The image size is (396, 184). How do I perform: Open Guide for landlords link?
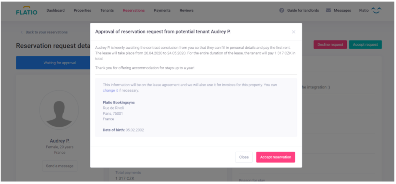[303, 10]
